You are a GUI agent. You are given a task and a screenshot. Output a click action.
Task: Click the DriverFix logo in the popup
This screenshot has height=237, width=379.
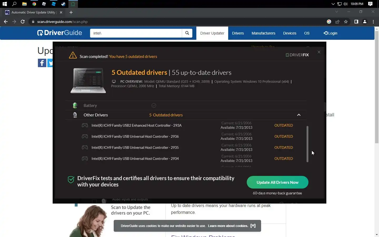297,55
